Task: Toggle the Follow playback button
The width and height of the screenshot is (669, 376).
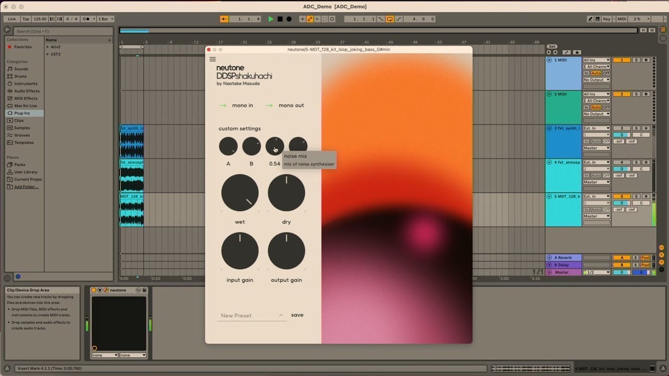Action: (x=224, y=19)
